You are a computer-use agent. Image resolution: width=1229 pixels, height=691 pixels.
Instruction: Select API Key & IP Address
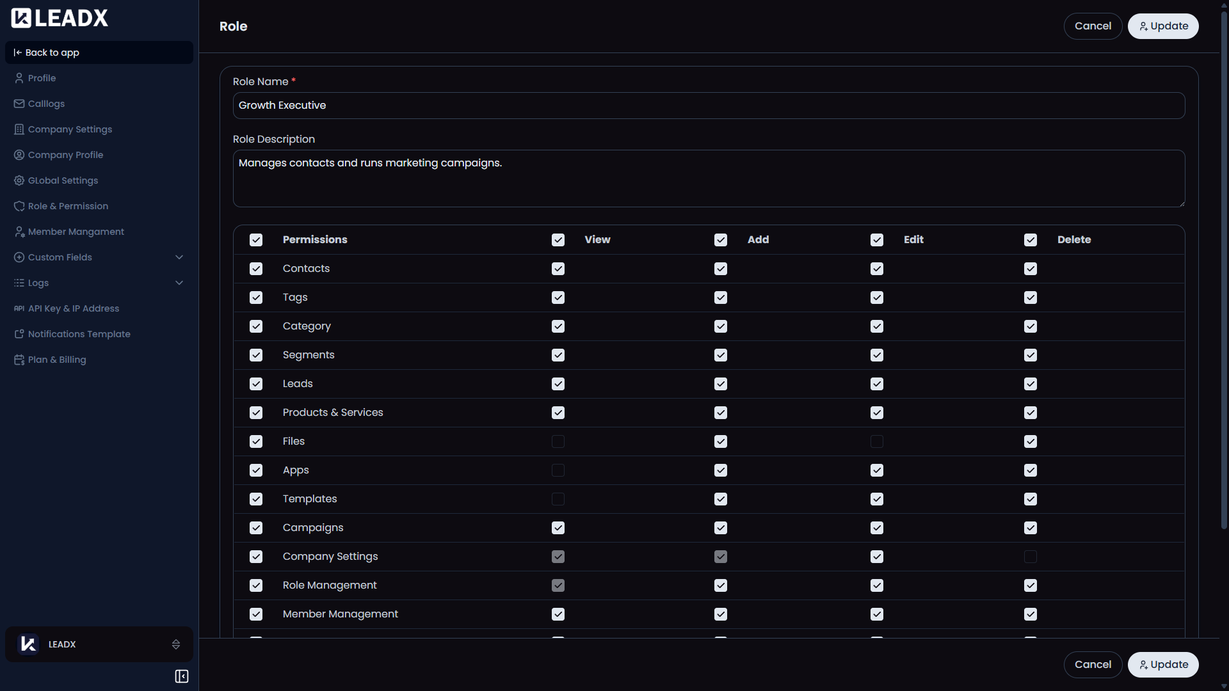click(x=73, y=308)
